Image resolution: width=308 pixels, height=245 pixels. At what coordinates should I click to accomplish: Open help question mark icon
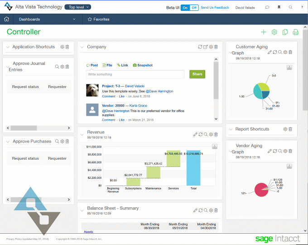point(302,7)
